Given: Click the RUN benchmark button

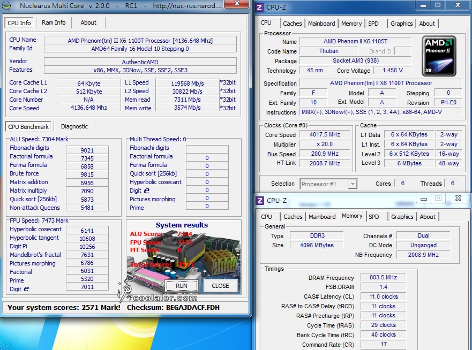Looking at the screenshot, I should [182, 286].
